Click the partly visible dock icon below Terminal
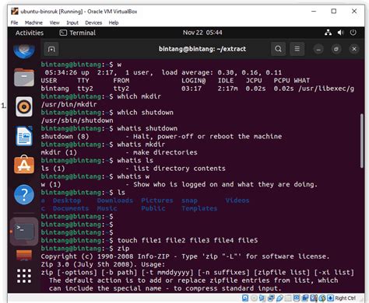This screenshot has width=369, height=303. (x=24, y=255)
